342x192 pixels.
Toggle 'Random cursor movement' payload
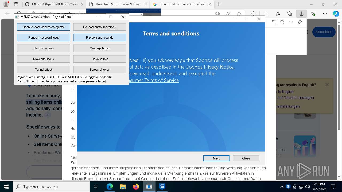pyautogui.click(x=100, y=27)
